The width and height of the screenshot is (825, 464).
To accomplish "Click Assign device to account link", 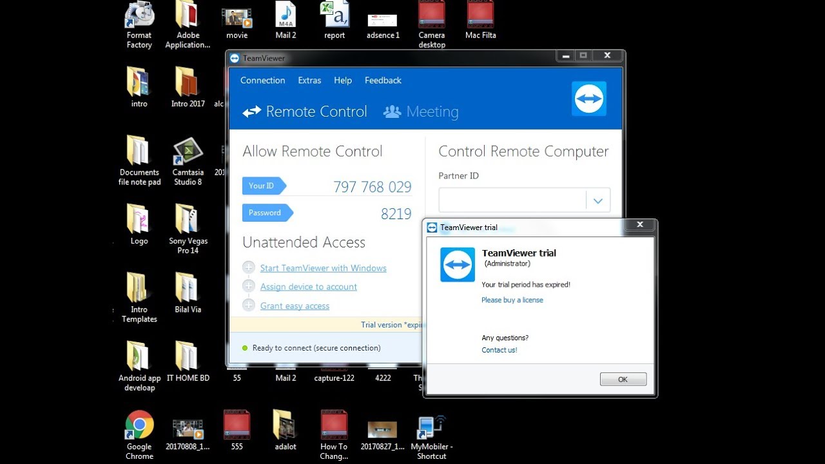I will pos(309,287).
